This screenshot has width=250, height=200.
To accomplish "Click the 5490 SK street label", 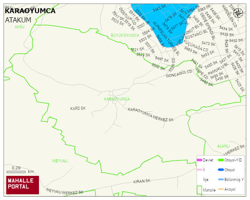I will click(x=222, y=78).
